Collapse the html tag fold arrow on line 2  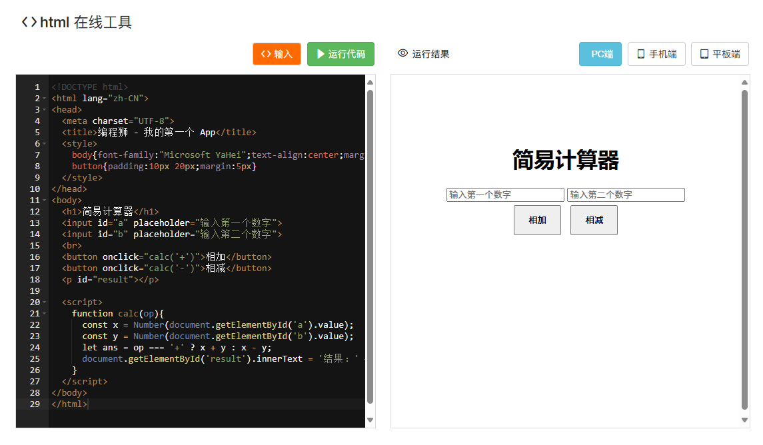[44, 99]
